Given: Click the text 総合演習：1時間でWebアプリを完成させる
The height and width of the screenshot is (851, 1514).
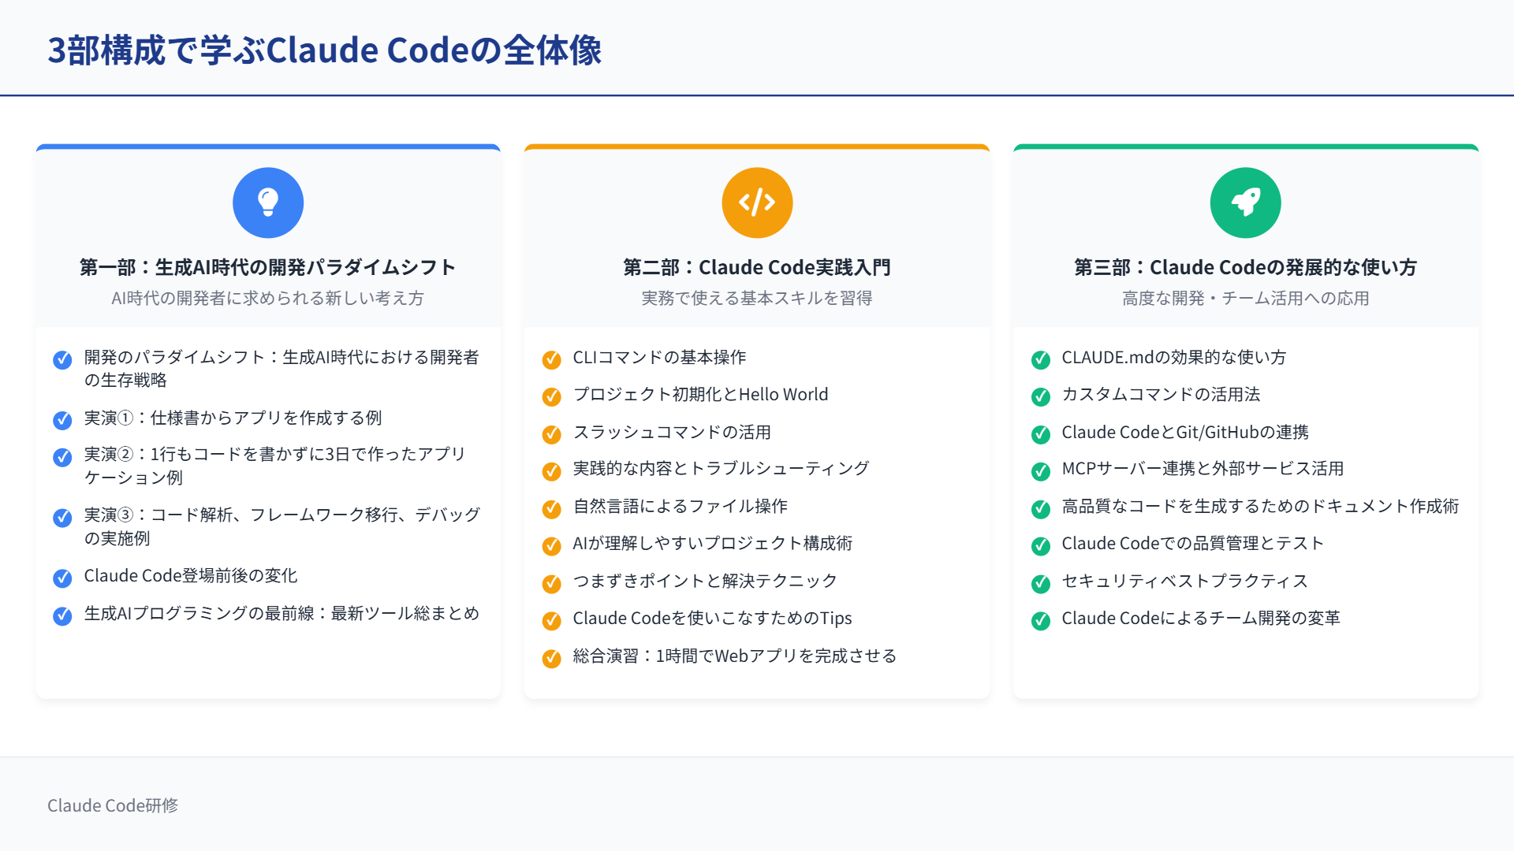Looking at the screenshot, I should click(x=735, y=656).
